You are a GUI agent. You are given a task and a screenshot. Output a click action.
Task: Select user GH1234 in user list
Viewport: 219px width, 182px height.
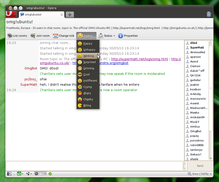[197, 75]
